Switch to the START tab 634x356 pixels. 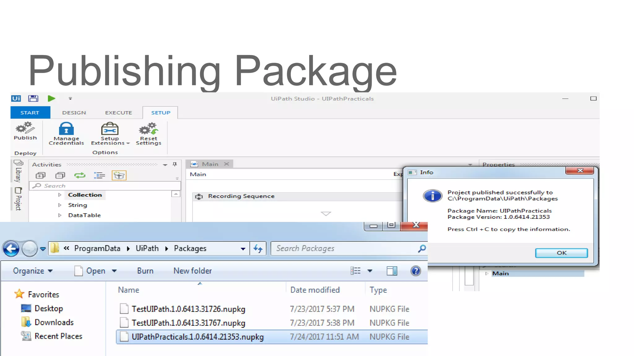click(x=30, y=112)
